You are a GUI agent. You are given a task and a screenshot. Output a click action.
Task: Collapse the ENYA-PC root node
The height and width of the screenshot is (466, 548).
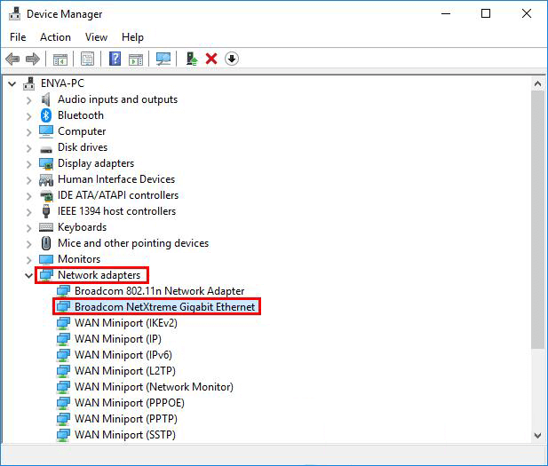coord(12,83)
